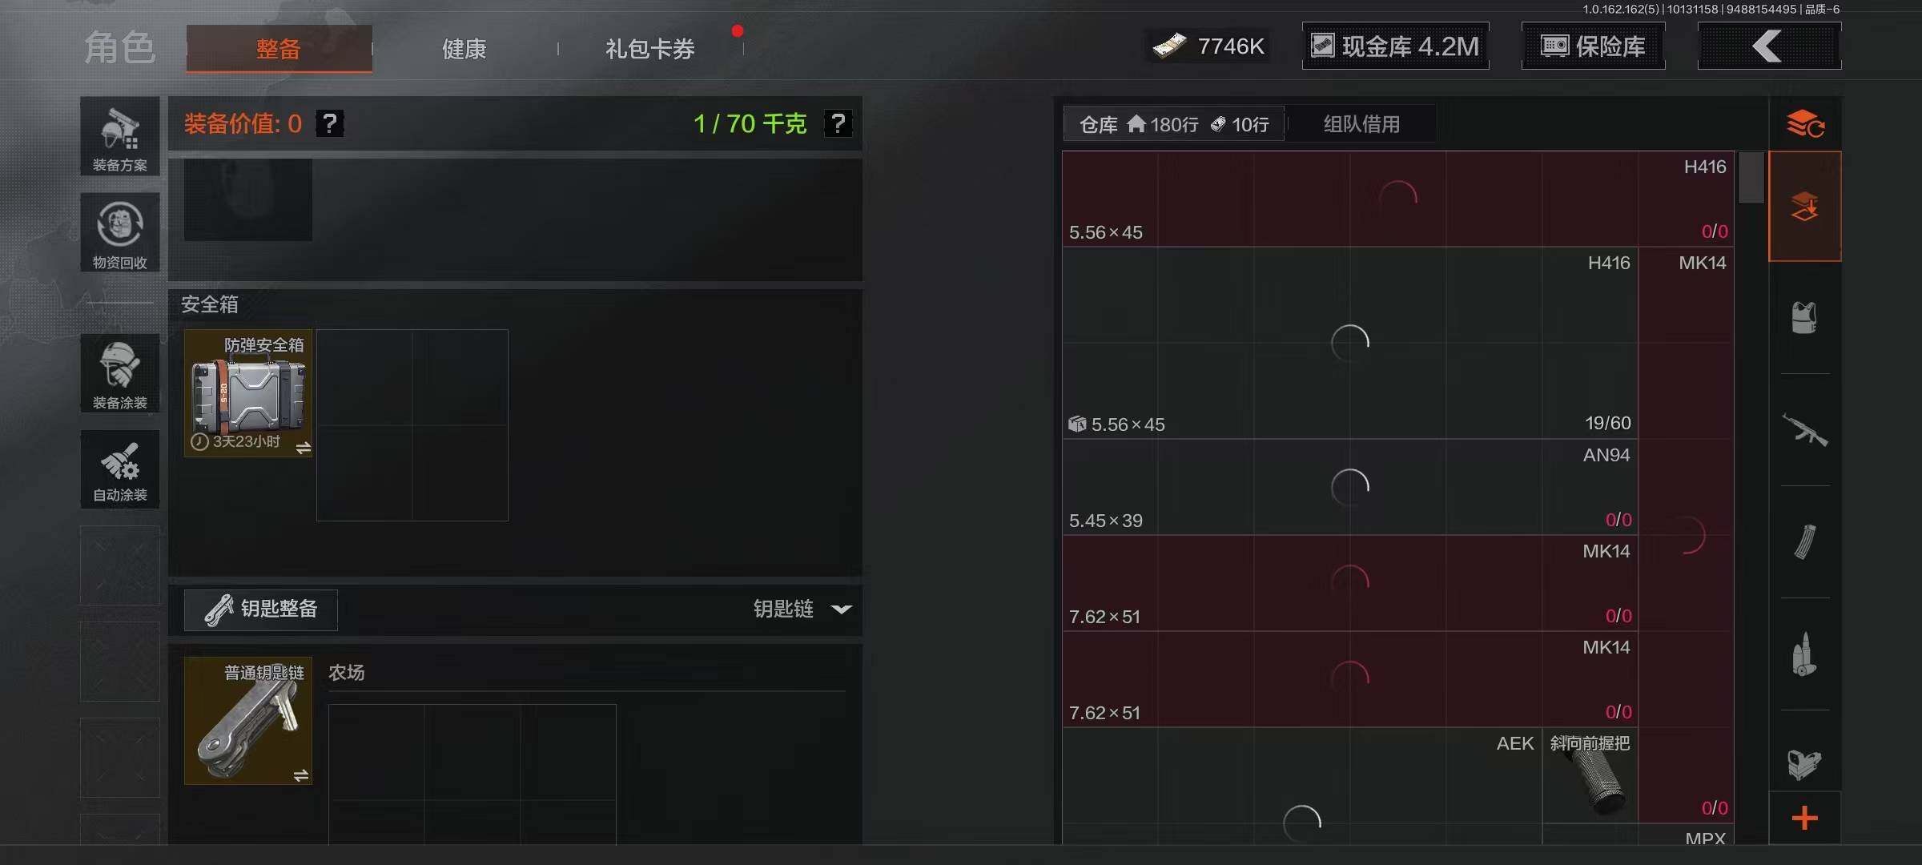1922x865 pixels.
Task: Select rifle weapon filter icon
Action: click(x=1804, y=430)
